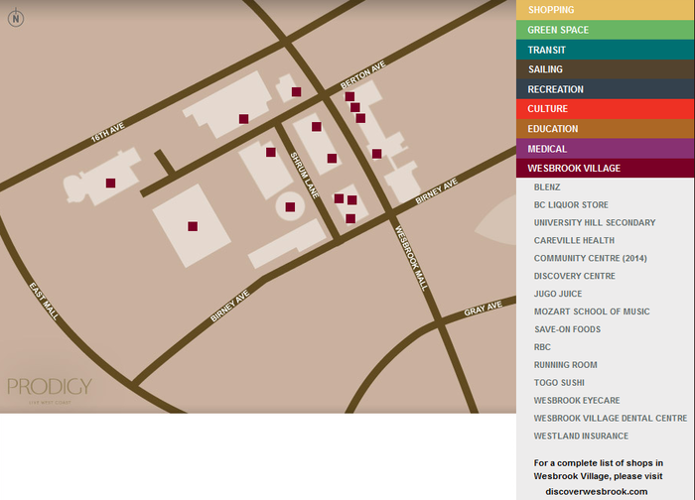Show the Culture category

[x=605, y=109]
